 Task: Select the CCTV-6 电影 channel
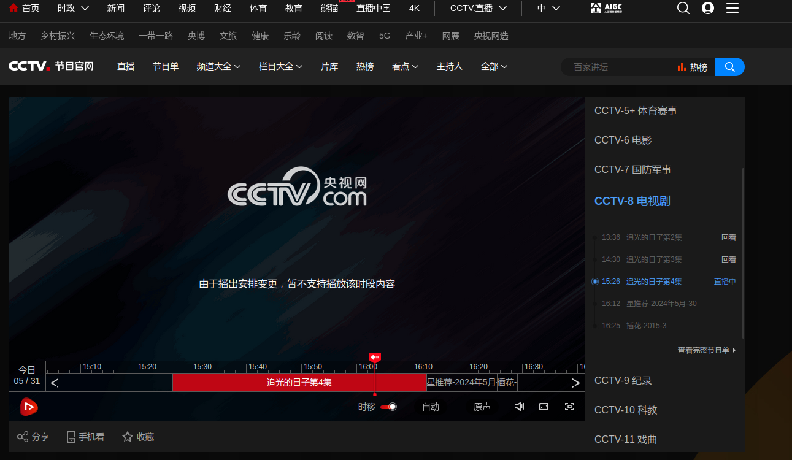[x=623, y=140]
